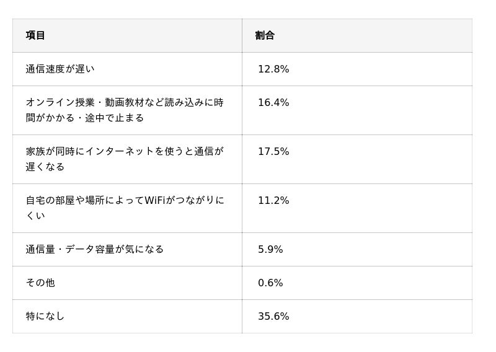Select the 通信速度が遅い row label
This screenshot has height=352, width=496.
pyautogui.click(x=60, y=69)
